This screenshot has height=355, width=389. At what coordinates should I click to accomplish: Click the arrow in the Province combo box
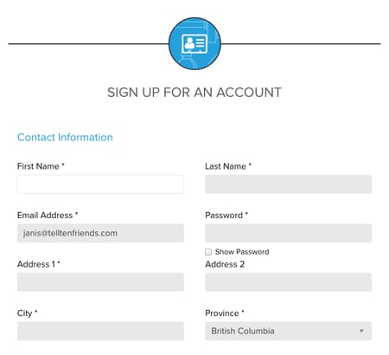point(361,331)
